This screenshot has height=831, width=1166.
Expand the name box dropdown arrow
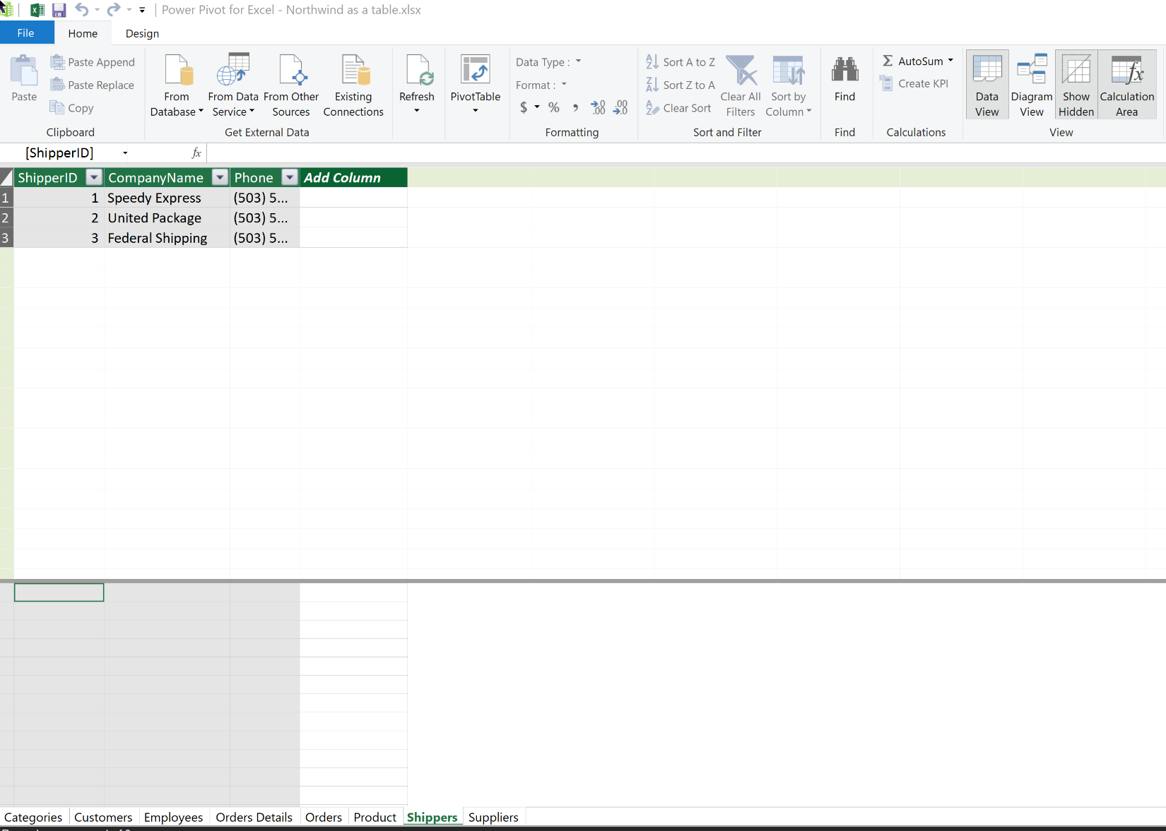coord(125,153)
